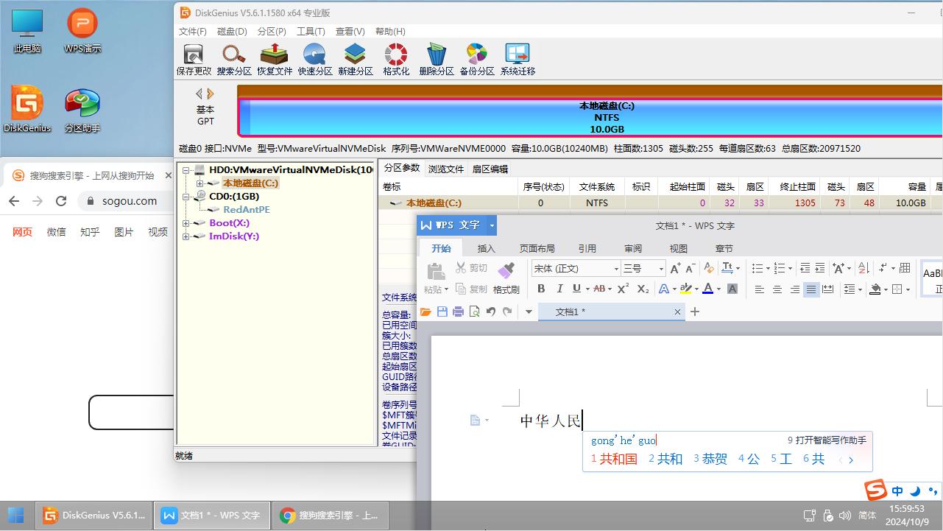The height and width of the screenshot is (531, 943).
Task: Open the font color dropdown arrow
Action: [x=718, y=289]
